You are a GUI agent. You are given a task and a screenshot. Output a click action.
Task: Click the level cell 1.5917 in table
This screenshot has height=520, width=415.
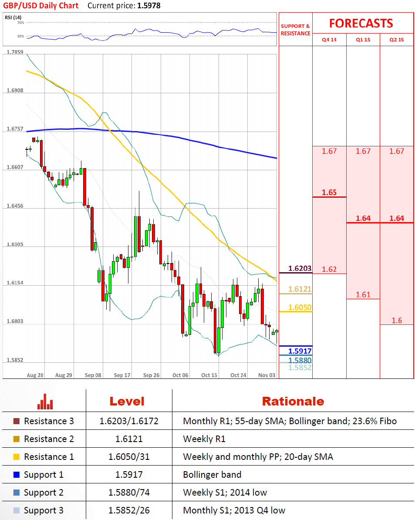pos(129,475)
